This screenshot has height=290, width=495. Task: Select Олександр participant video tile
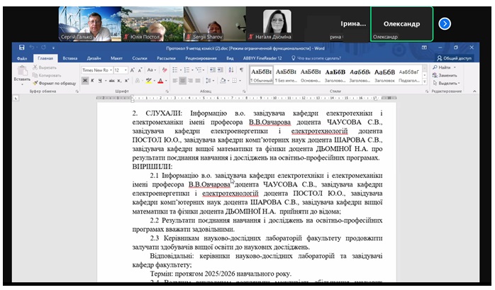[401, 23]
